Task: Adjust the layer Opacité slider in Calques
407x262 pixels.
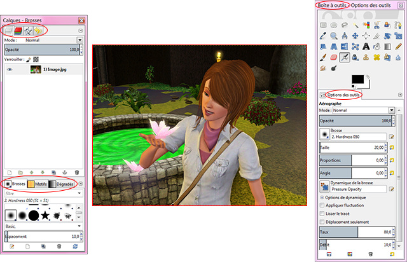Action: coord(43,50)
